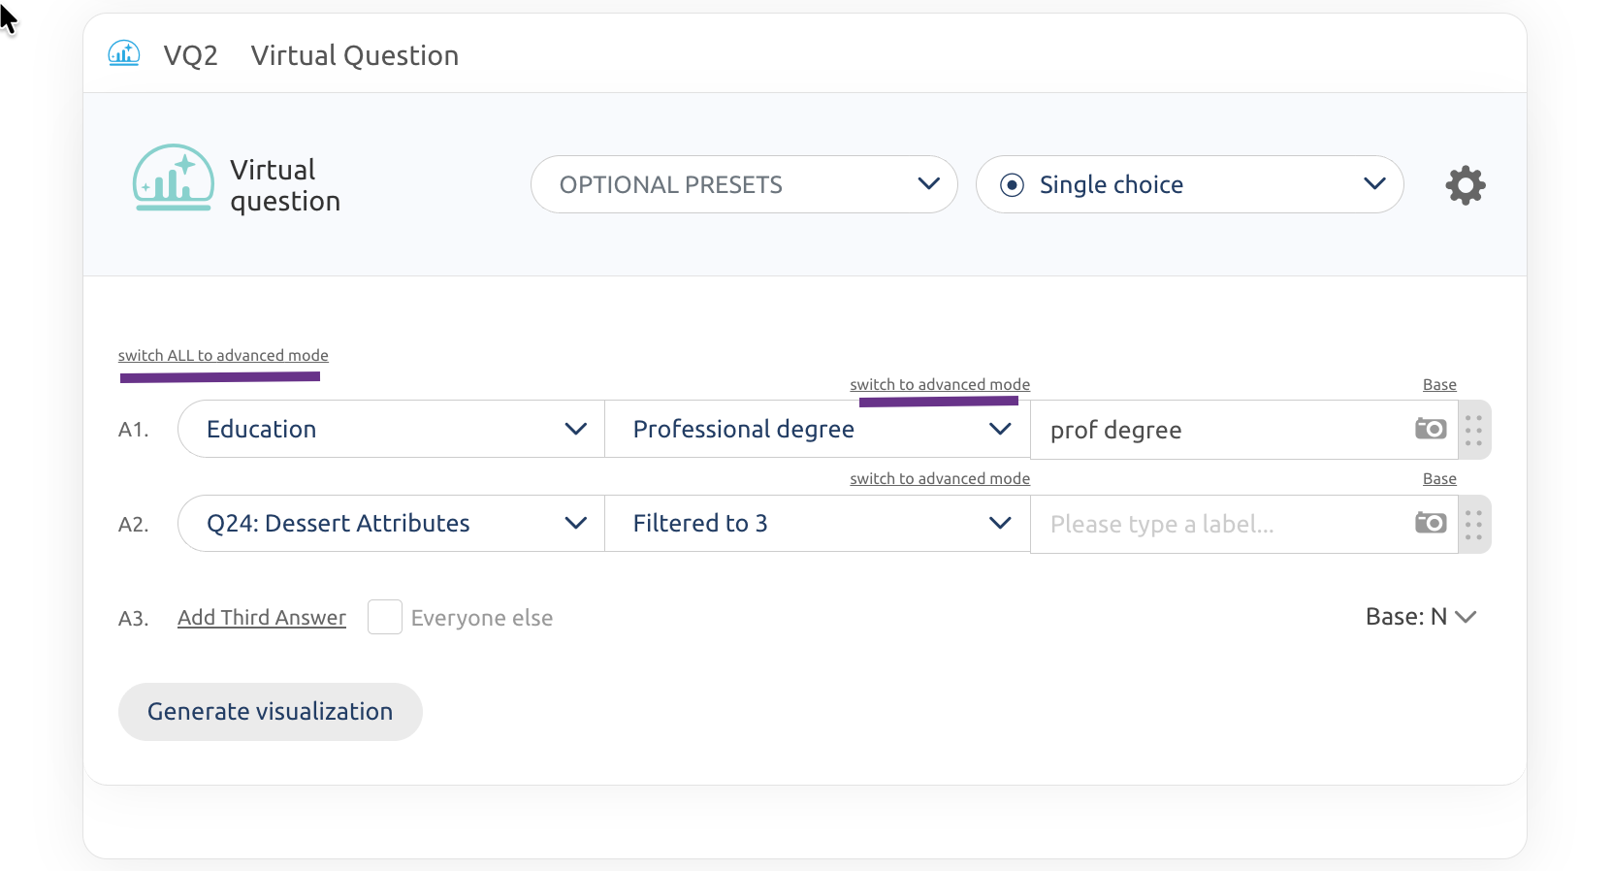Click the Base link above row A1
The width and height of the screenshot is (1612, 871).
click(x=1439, y=384)
